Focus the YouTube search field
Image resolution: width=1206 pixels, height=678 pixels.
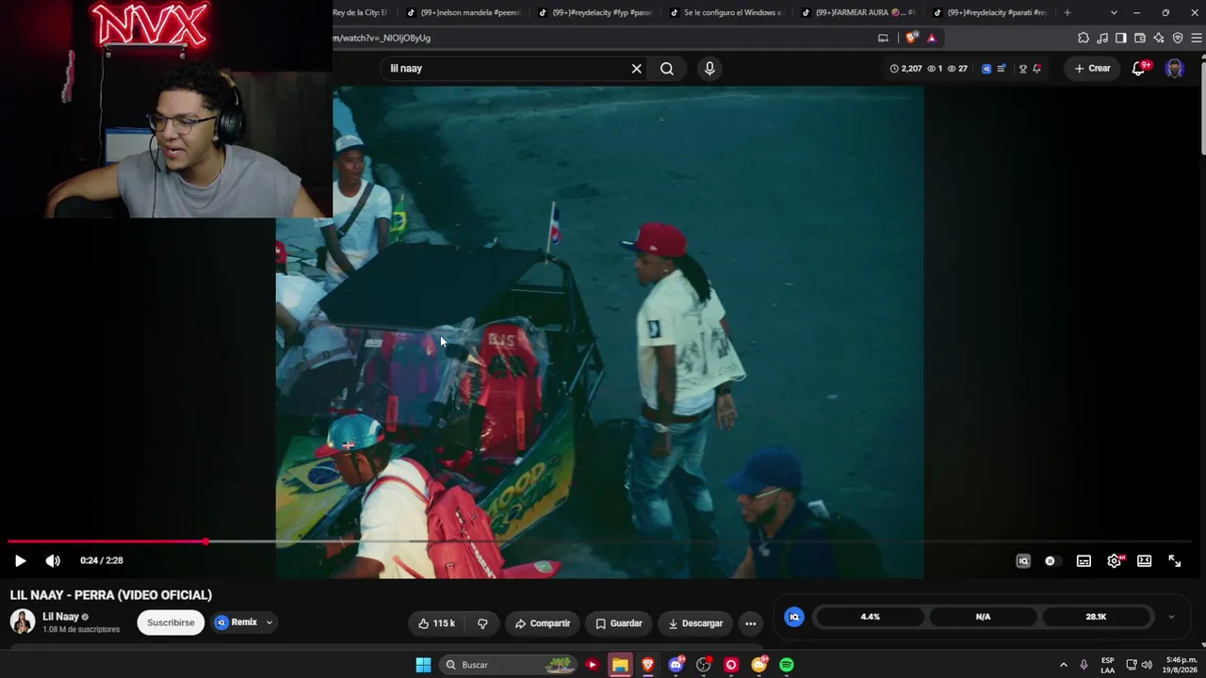(x=507, y=69)
